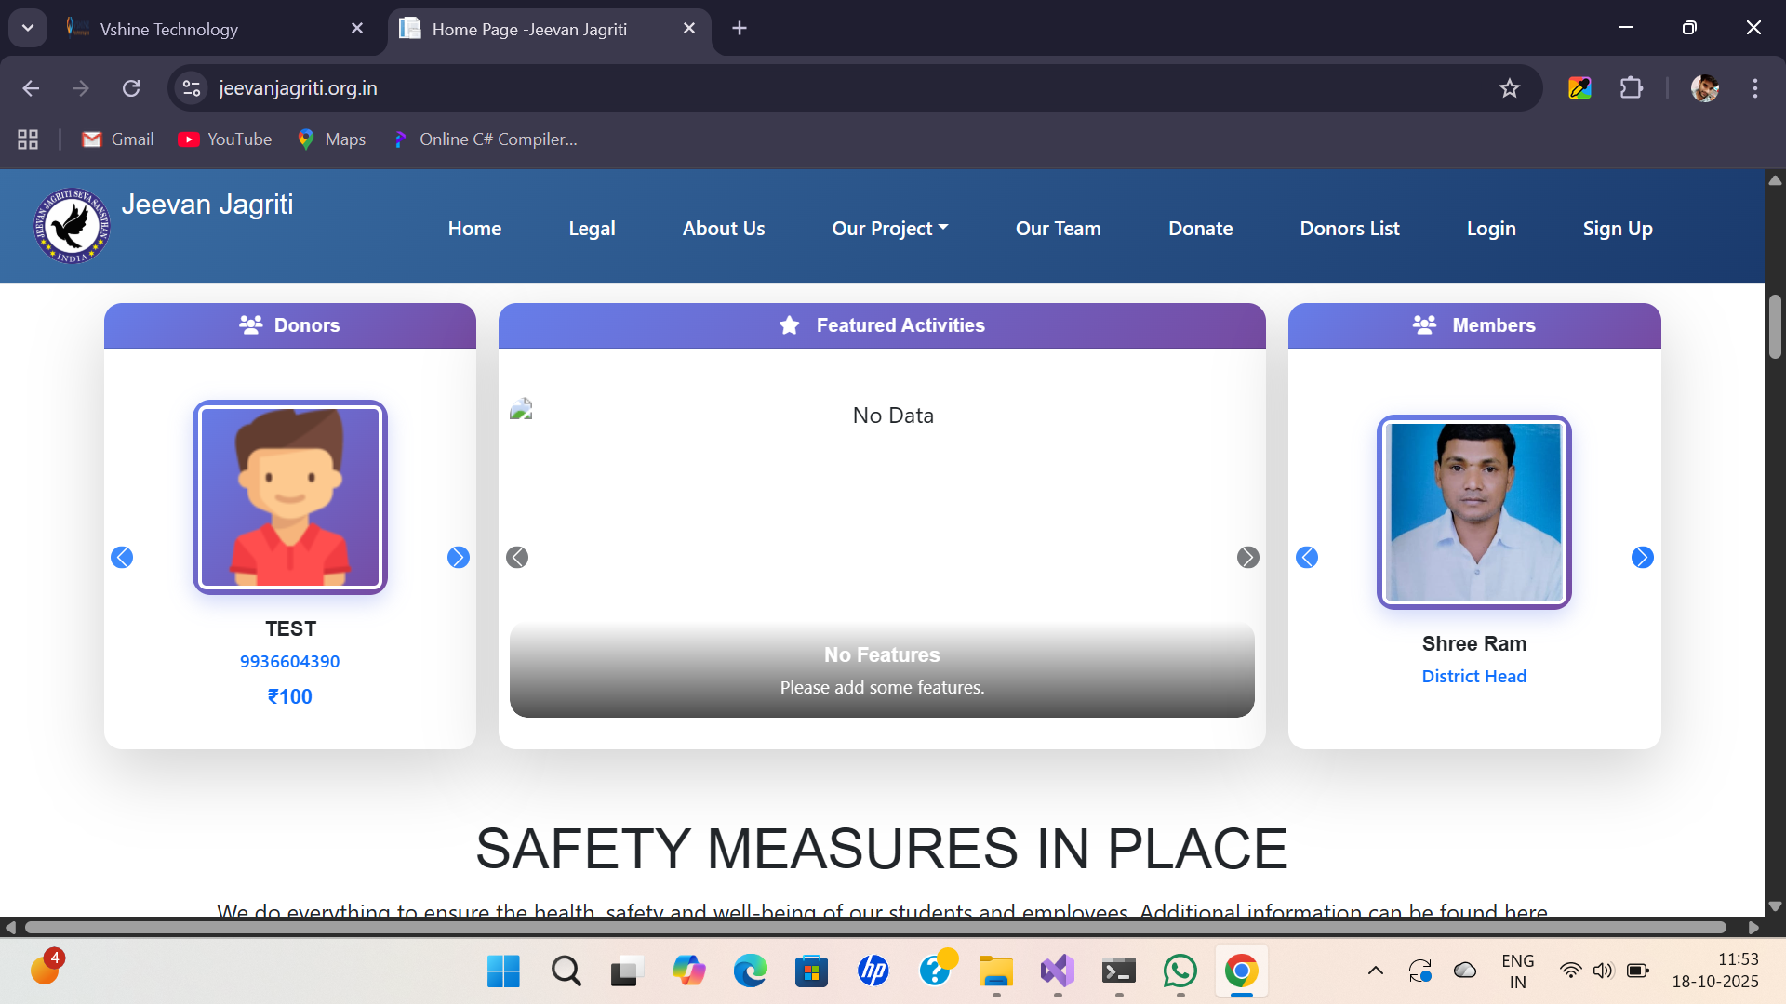Click previous arrow in Members carousel
Image resolution: width=1786 pixels, height=1004 pixels.
(x=1307, y=557)
